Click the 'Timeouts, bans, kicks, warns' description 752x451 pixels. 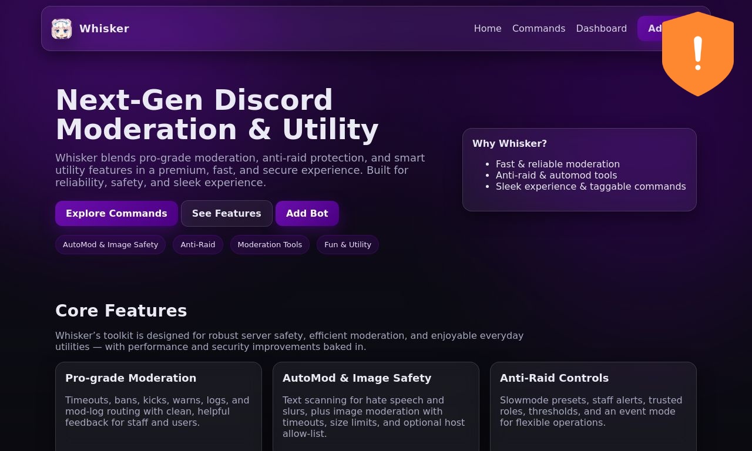(157, 411)
